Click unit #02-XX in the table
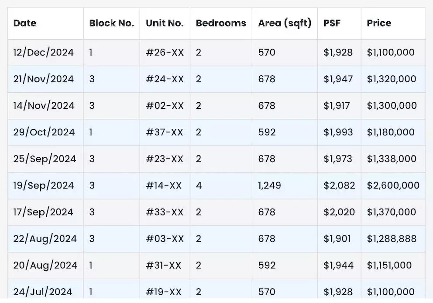433x303 pixels. [165, 106]
